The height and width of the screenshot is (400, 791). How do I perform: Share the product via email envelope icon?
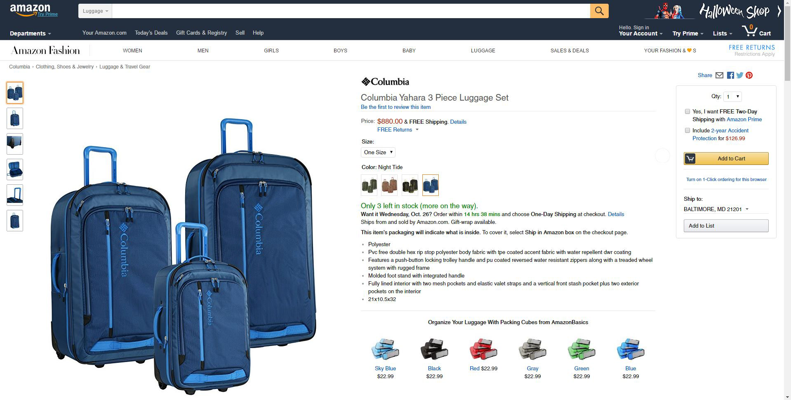(719, 75)
